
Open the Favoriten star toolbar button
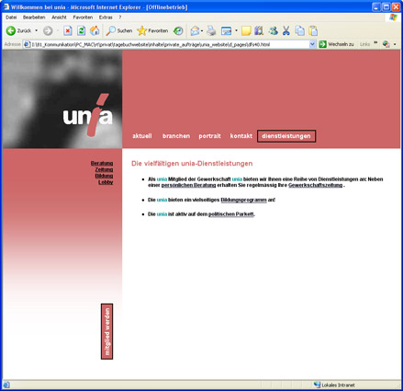tap(152, 30)
